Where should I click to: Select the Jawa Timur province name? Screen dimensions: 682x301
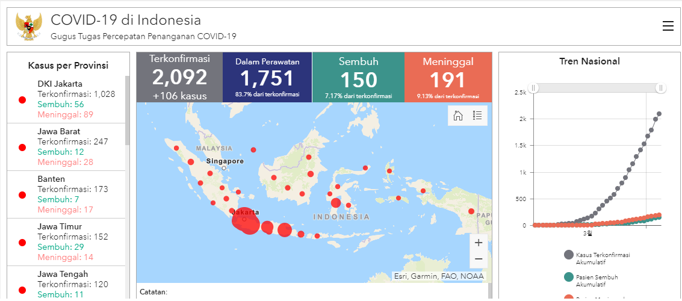[60, 226]
